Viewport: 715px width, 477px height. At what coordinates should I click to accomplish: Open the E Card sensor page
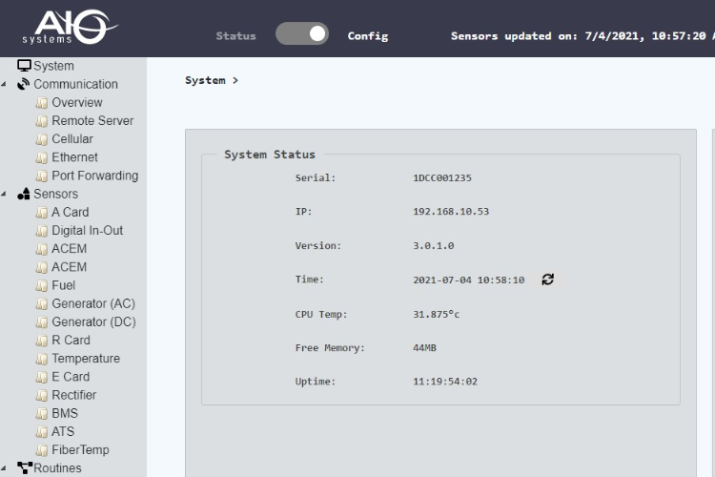[71, 377]
